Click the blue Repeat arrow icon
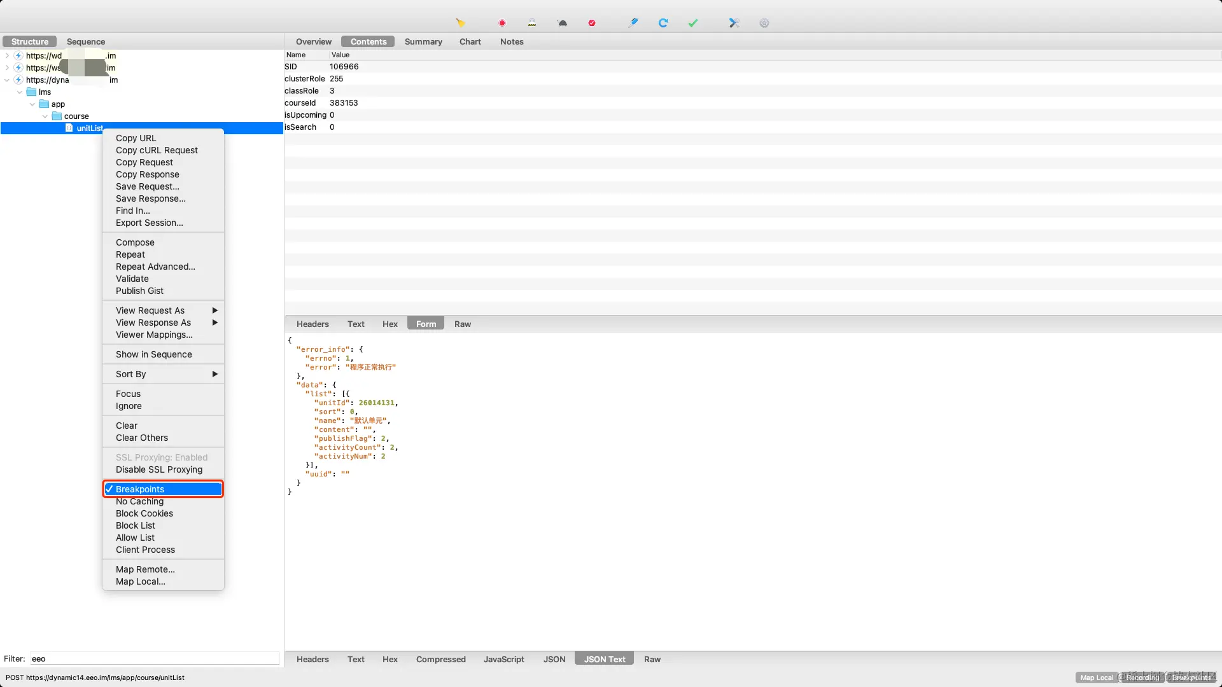Screen dimensions: 1222x687 (x=663, y=23)
